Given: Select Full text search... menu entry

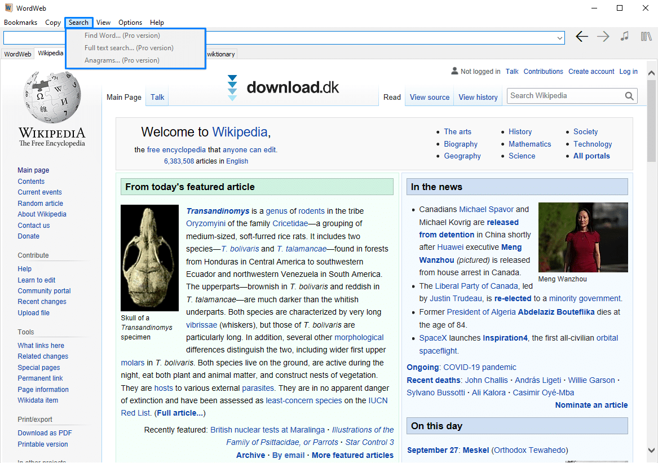Looking at the screenshot, I should click(135, 48).
